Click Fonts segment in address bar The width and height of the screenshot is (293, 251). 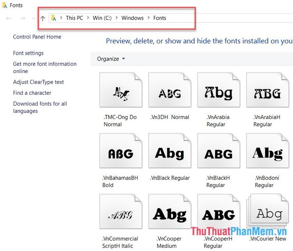click(159, 18)
